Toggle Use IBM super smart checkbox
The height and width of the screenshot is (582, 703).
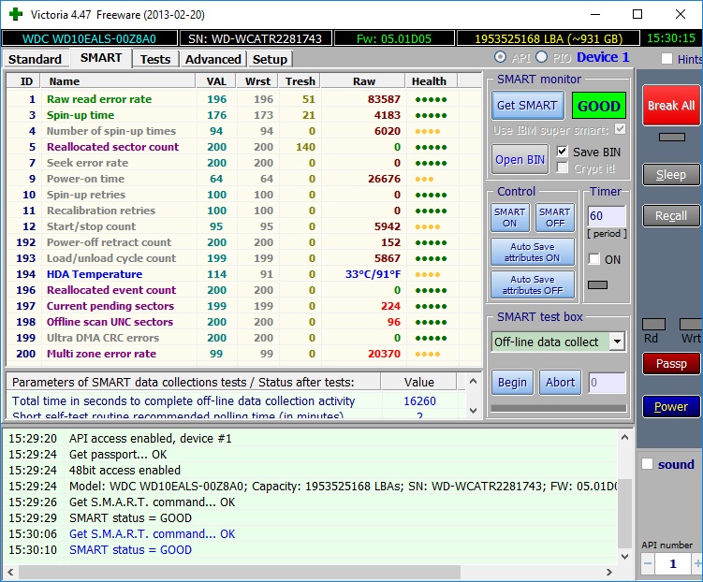[x=620, y=129]
